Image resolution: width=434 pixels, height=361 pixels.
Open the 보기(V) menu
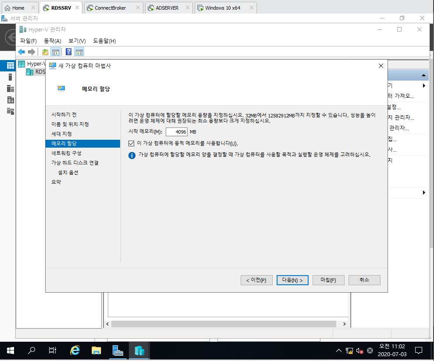[x=77, y=41]
